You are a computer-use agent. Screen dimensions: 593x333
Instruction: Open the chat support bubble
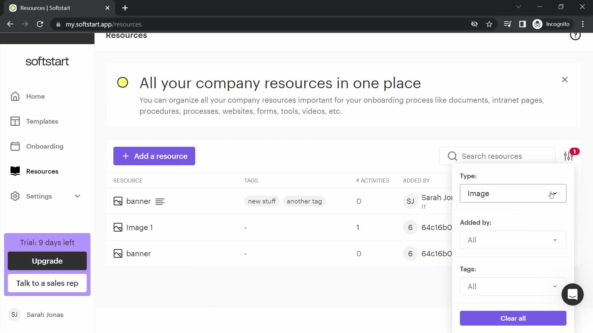572,294
